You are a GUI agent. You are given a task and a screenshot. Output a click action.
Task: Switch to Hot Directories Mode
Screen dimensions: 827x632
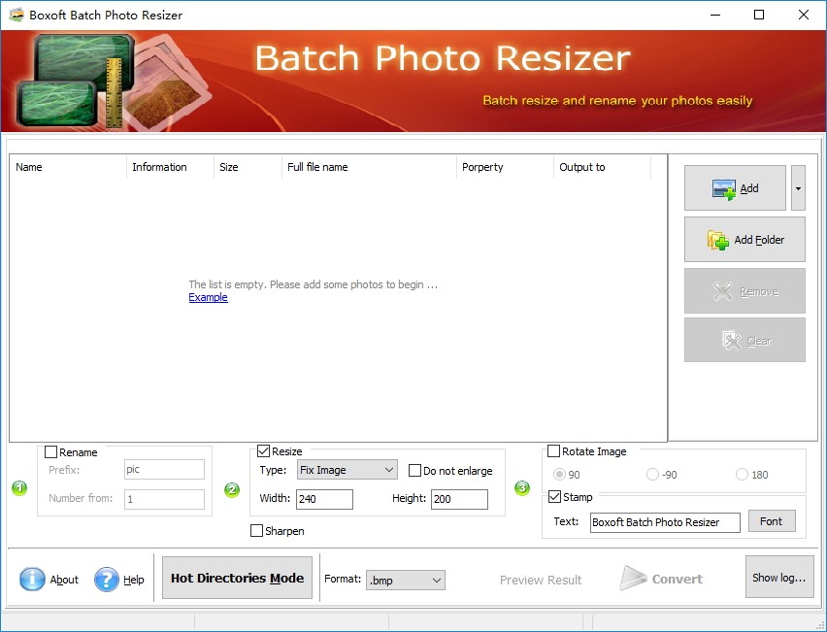pos(237,578)
